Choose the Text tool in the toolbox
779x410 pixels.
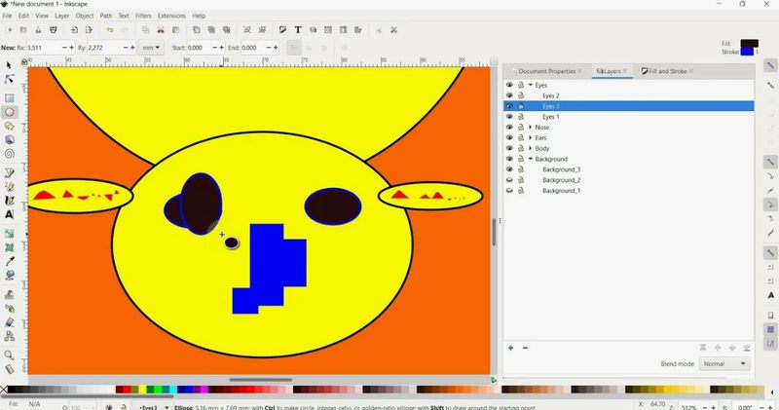pos(9,214)
